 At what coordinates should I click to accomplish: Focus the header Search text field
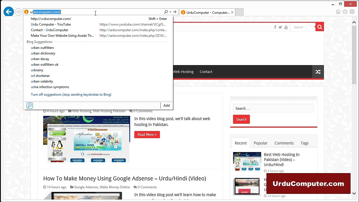pos(303,27)
